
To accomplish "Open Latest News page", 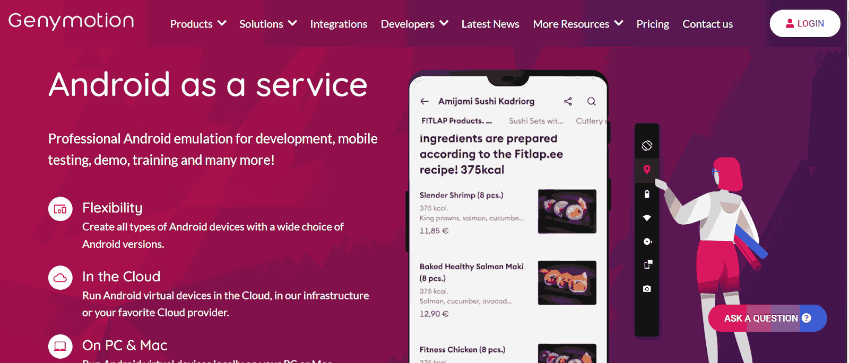I will (490, 24).
